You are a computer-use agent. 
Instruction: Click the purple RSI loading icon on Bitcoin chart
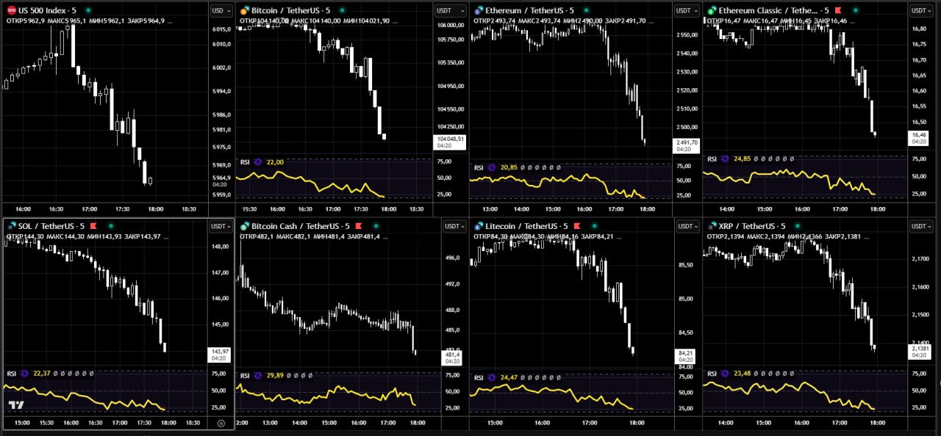[x=257, y=161]
